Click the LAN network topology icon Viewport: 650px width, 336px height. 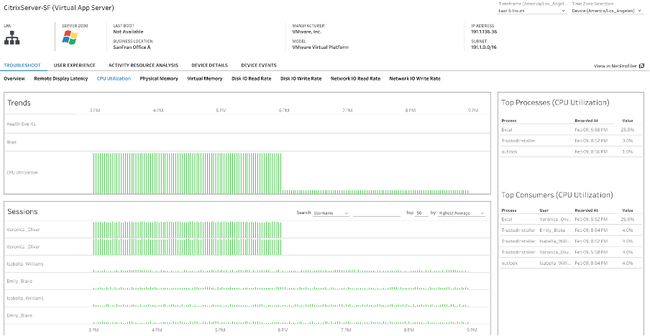[12, 38]
